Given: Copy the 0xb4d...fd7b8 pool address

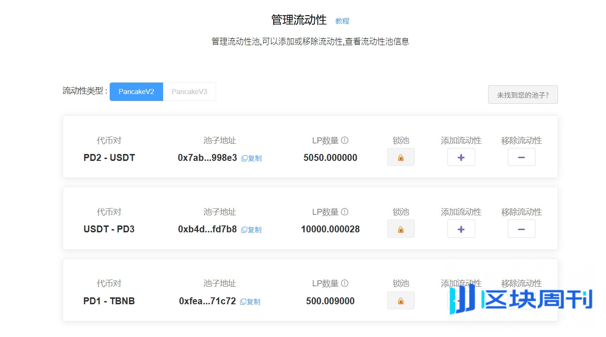Looking at the screenshot, I should coord(251,230).
